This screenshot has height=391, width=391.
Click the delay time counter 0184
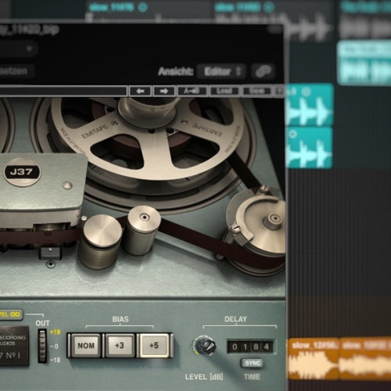250,346
